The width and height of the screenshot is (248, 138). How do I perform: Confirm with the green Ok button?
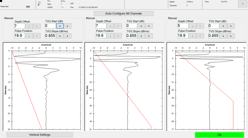point(219,135)
